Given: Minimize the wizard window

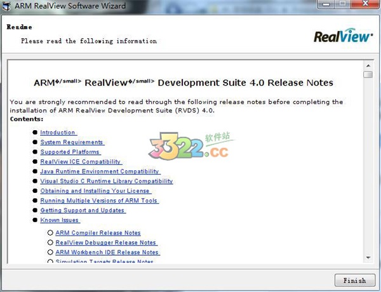Looking at the screenshot, I should (326, 4).
